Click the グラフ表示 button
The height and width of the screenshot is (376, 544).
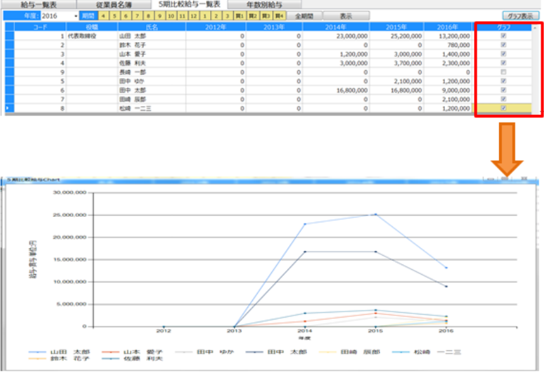click(520, 16)
